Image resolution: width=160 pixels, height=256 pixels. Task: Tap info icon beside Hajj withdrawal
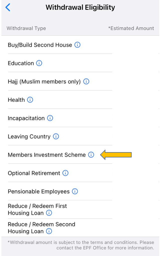86,81
